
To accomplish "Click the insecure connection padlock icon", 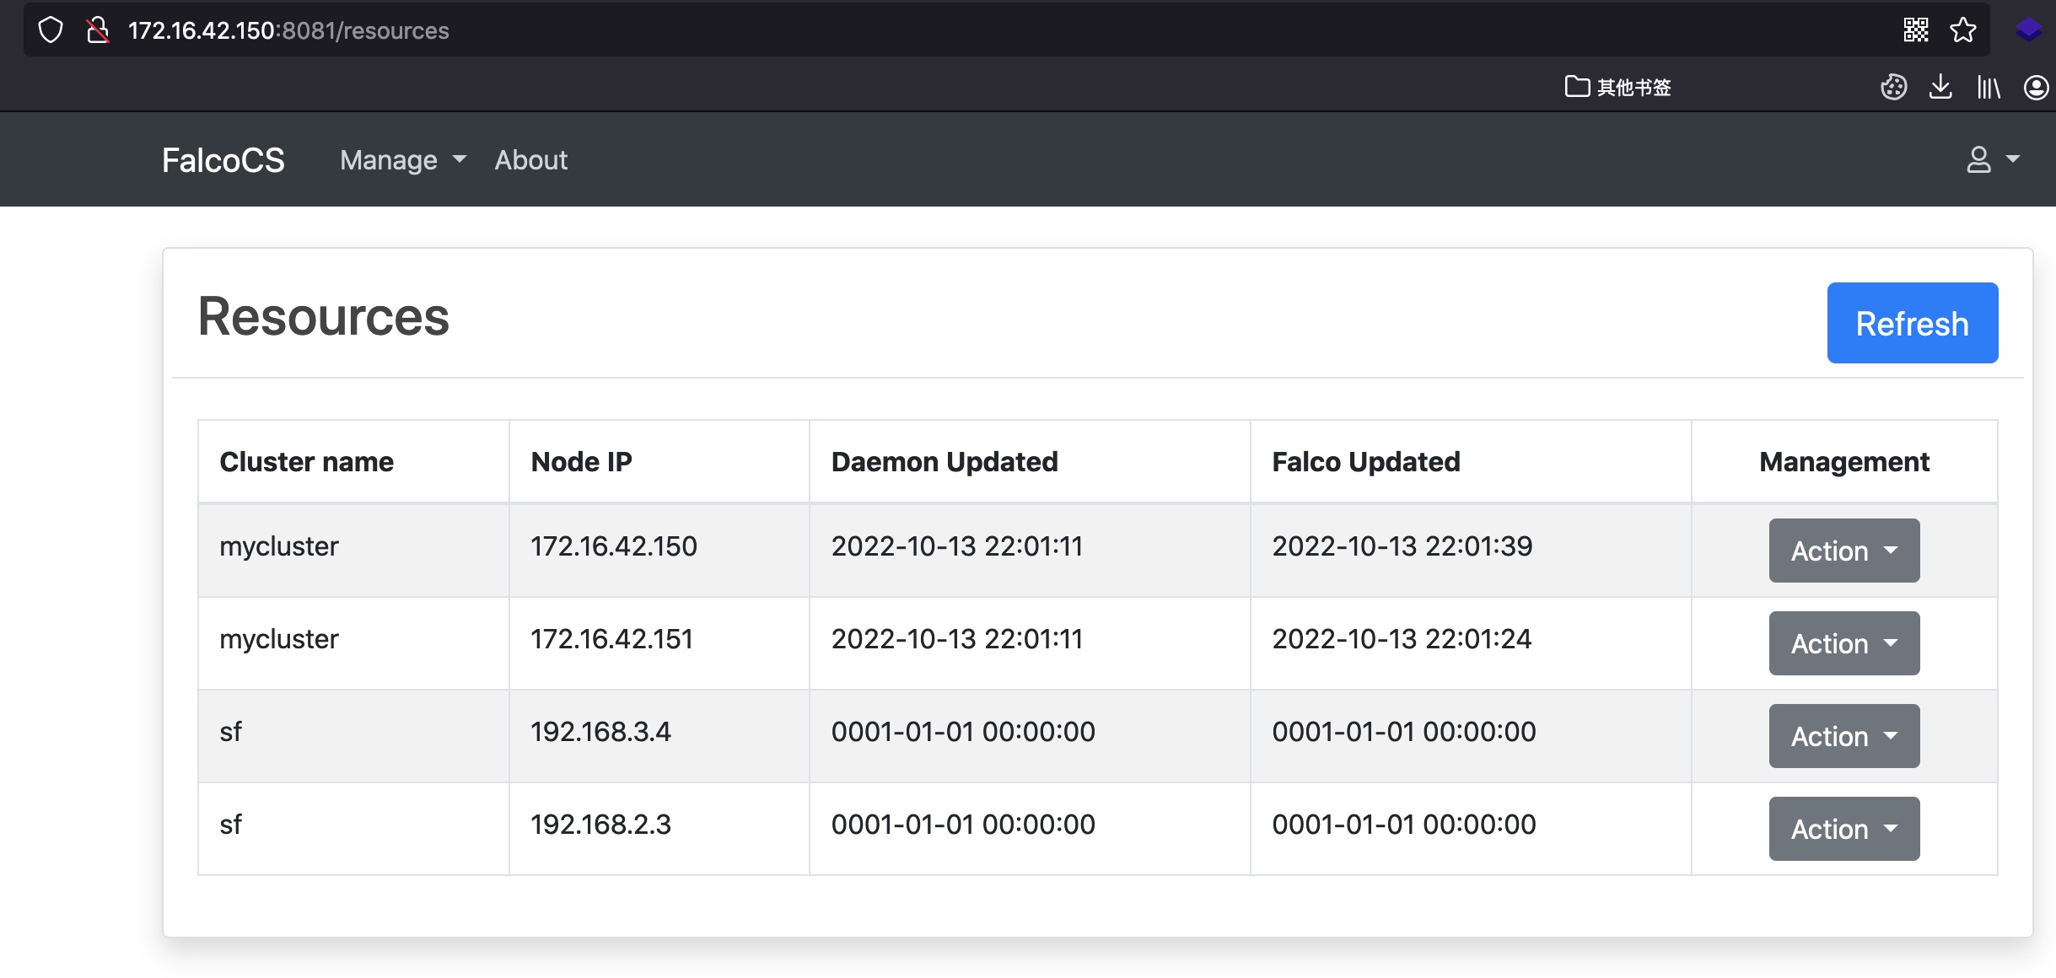I will coord(98,30).
